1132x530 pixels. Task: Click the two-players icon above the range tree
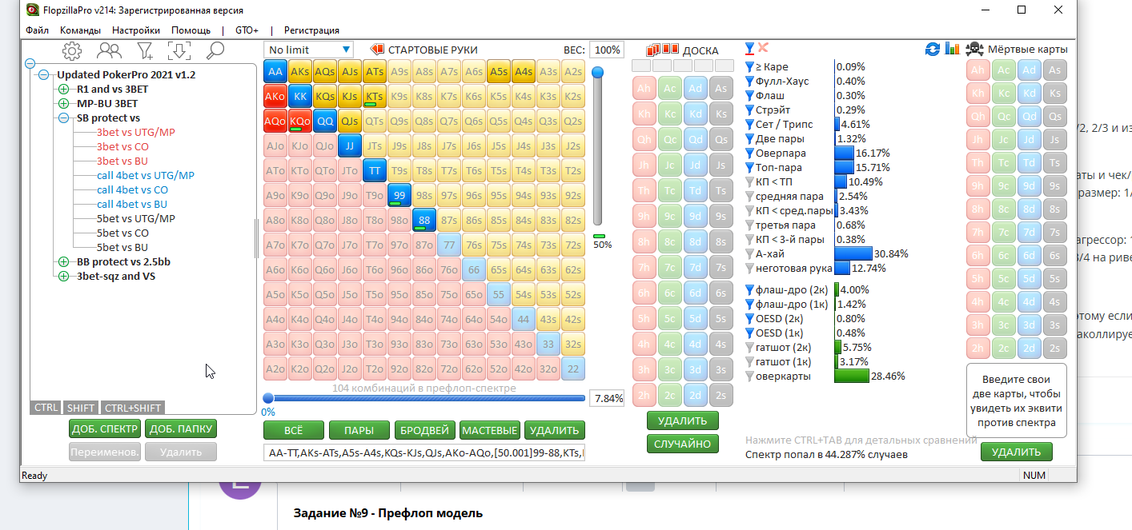tap(109, 51)
